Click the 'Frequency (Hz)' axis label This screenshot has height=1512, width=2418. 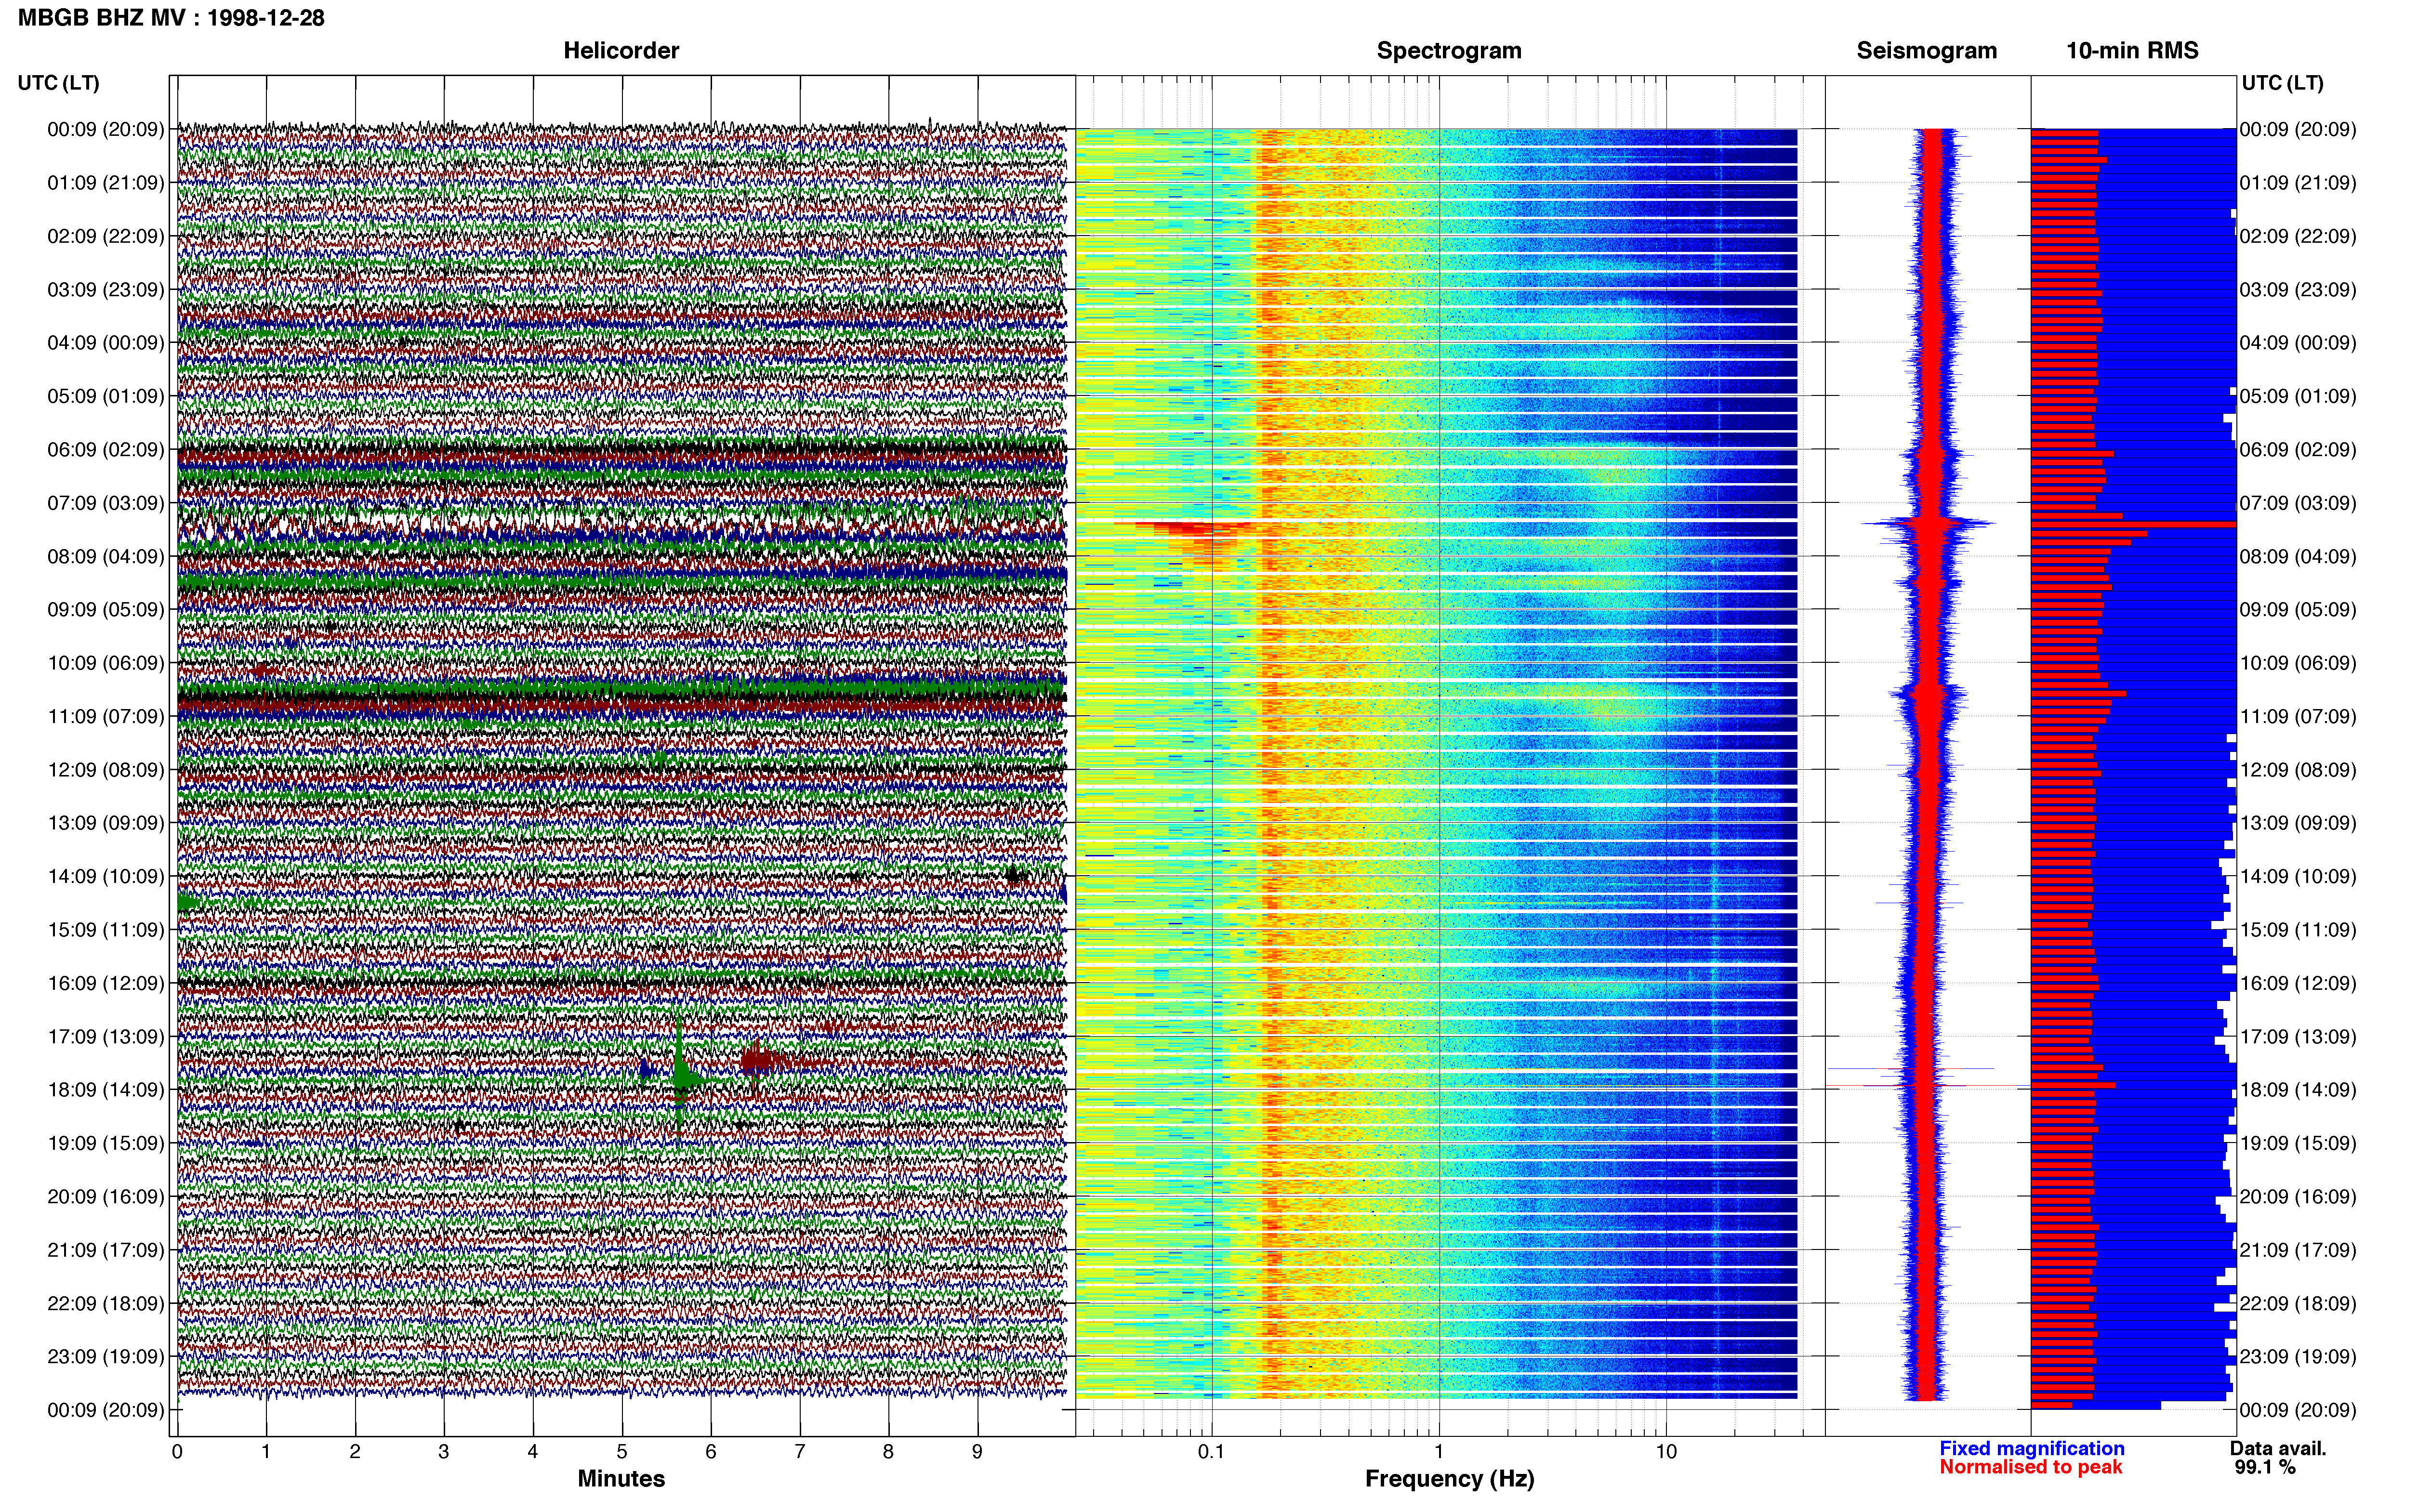1449,1479
